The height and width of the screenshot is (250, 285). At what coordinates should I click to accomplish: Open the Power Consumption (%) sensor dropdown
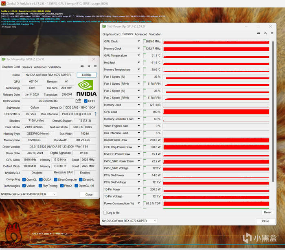coord(139,203)
